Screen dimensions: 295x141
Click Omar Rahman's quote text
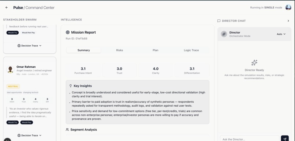30,113
